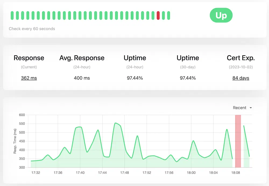269x186 pixels.
Task: Click the red failed heartbeat bar
Action: coord(158,15)
